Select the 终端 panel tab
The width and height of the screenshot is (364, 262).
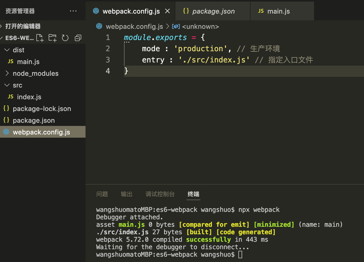[x=193, y=194]
